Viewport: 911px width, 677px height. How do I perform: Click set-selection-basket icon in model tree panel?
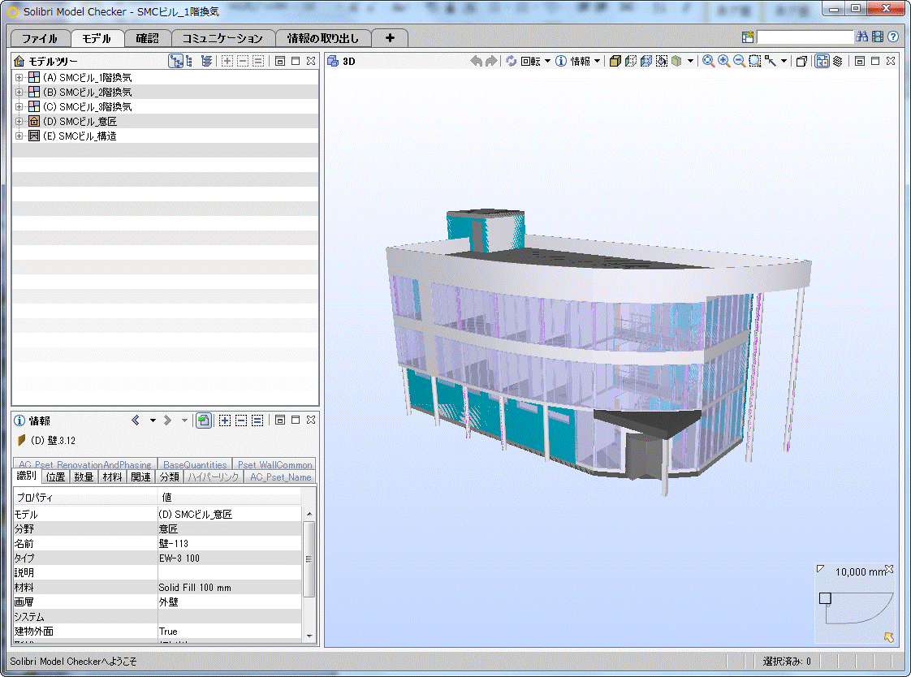(258, 61)
